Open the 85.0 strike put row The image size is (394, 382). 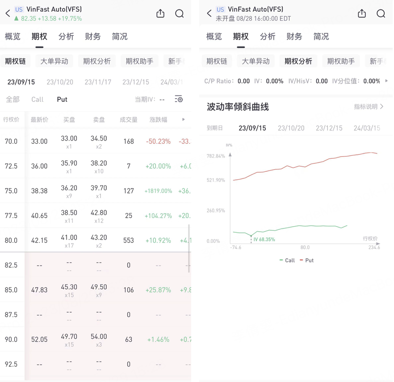(x=96, y=290)
